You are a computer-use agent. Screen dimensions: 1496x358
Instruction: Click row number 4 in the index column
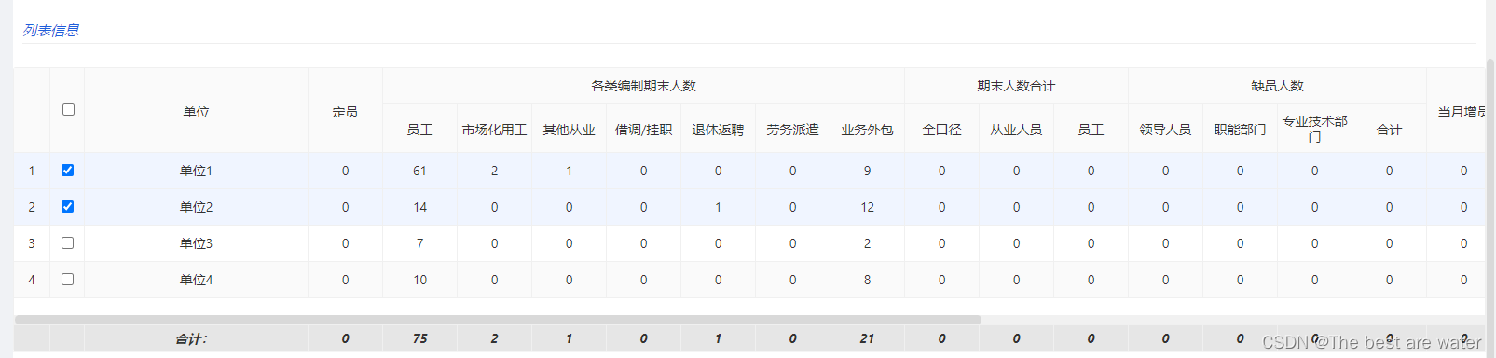pos(32,280)
